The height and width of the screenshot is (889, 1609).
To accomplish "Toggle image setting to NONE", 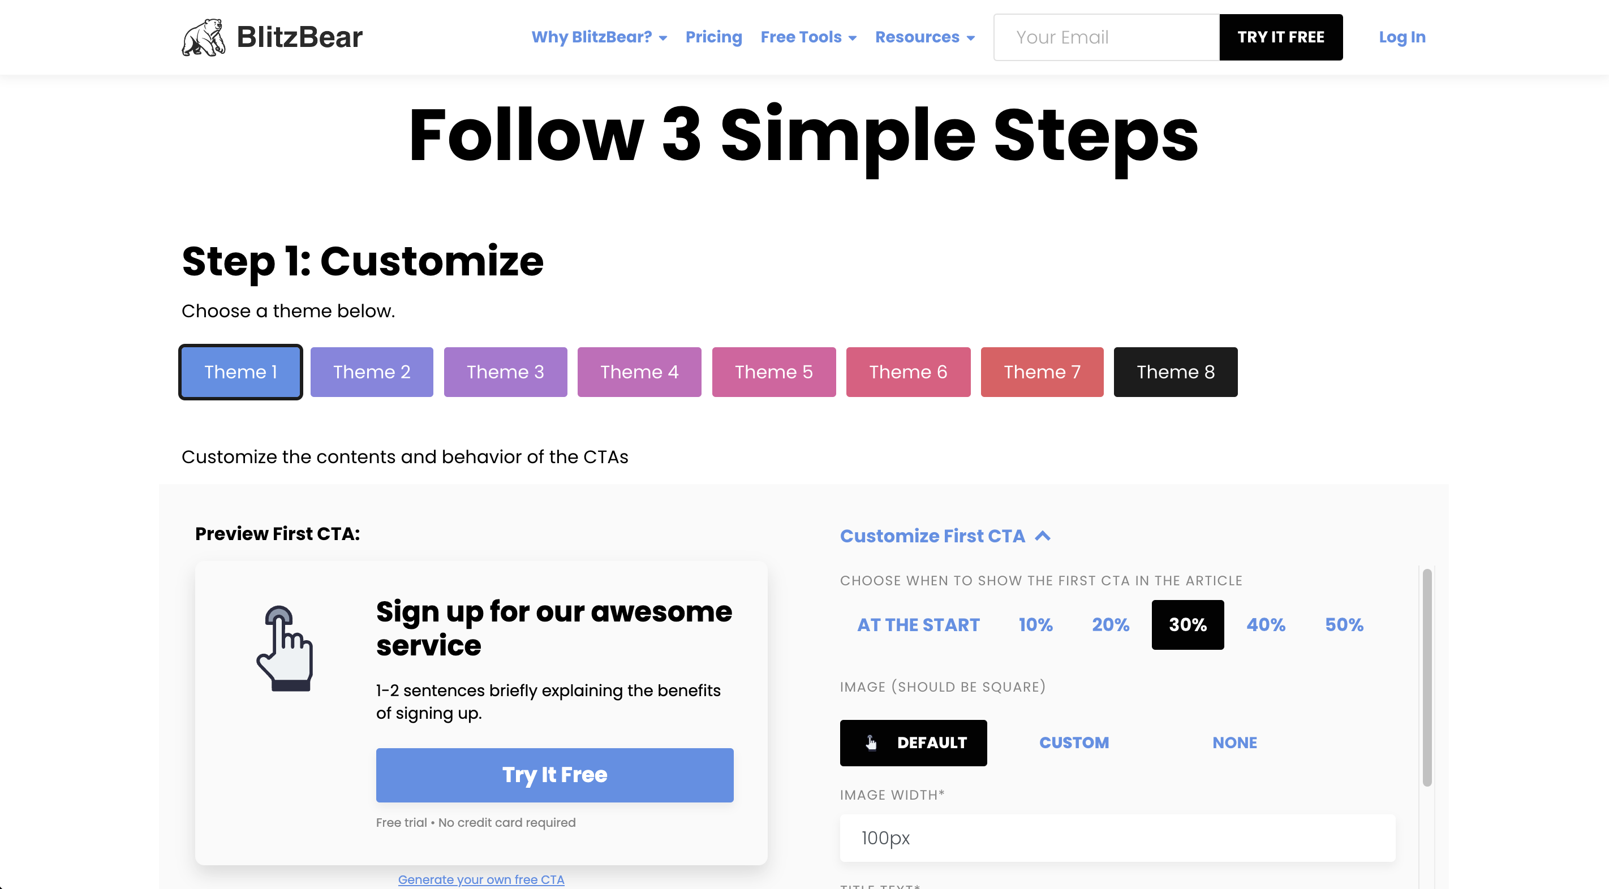I will point(1234,743).
